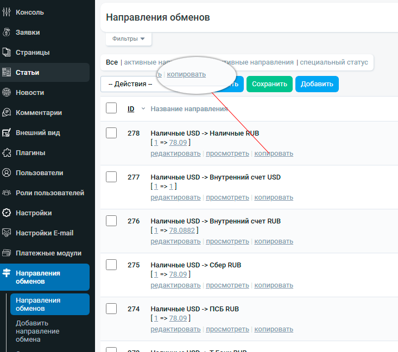Click the Роли пользователей group icon
The width and height of the screenshot is (398, 352).
(7, 193)
